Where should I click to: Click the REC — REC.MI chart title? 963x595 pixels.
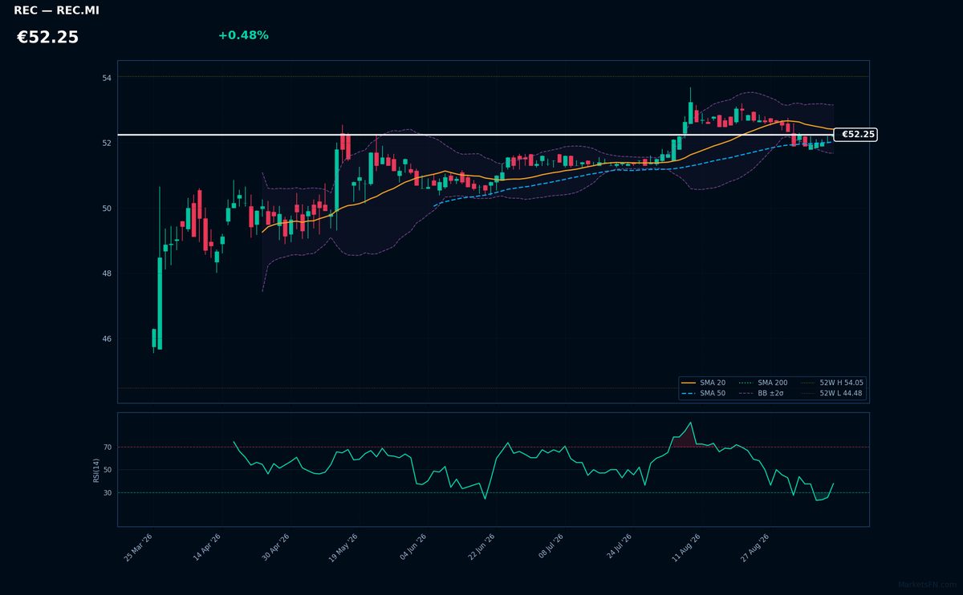(56, 10)
